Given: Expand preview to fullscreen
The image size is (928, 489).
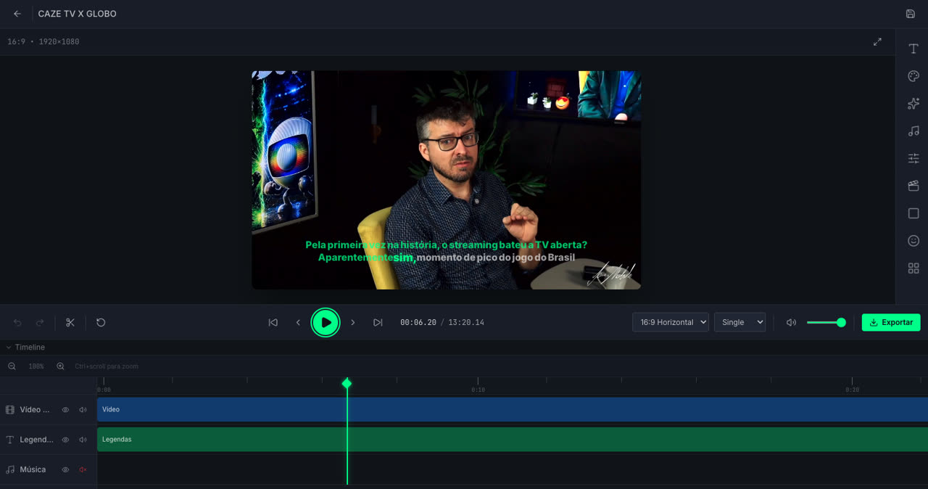Looking at the screenshot, I should tap(877, 42).
